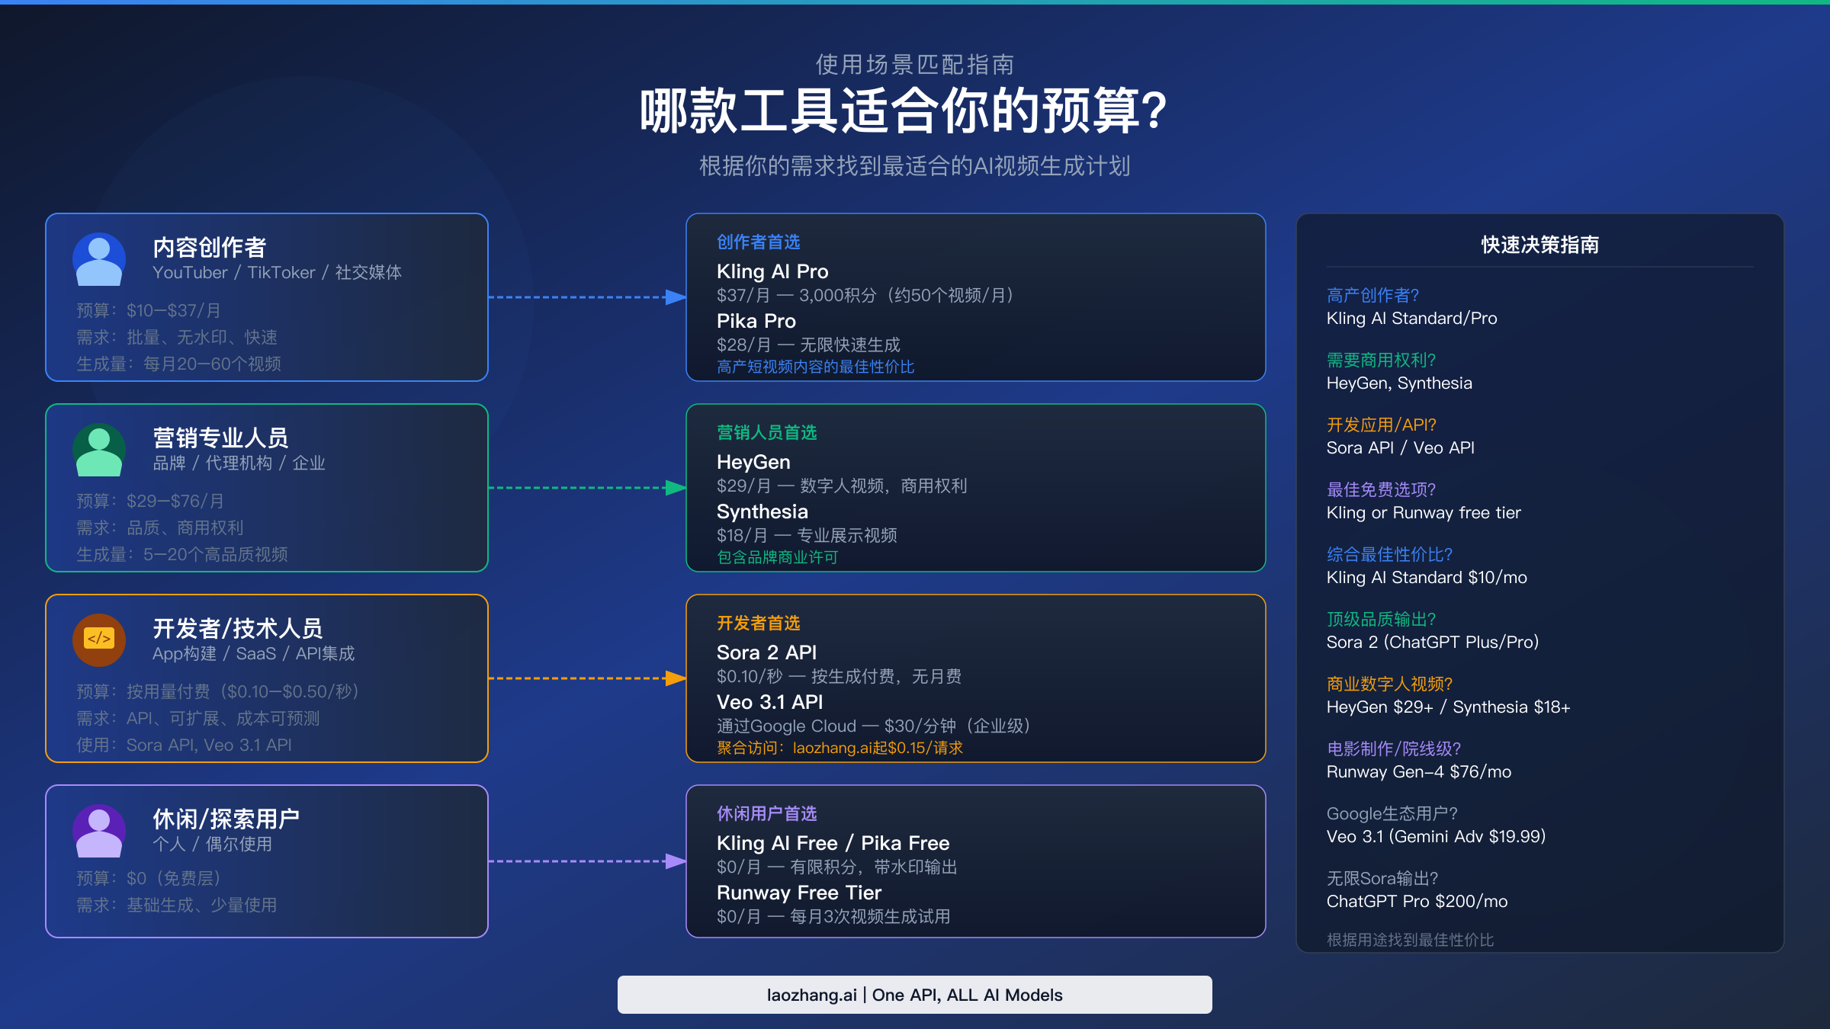Click the green dashed arrow to marketing picks

pos(587,487)
